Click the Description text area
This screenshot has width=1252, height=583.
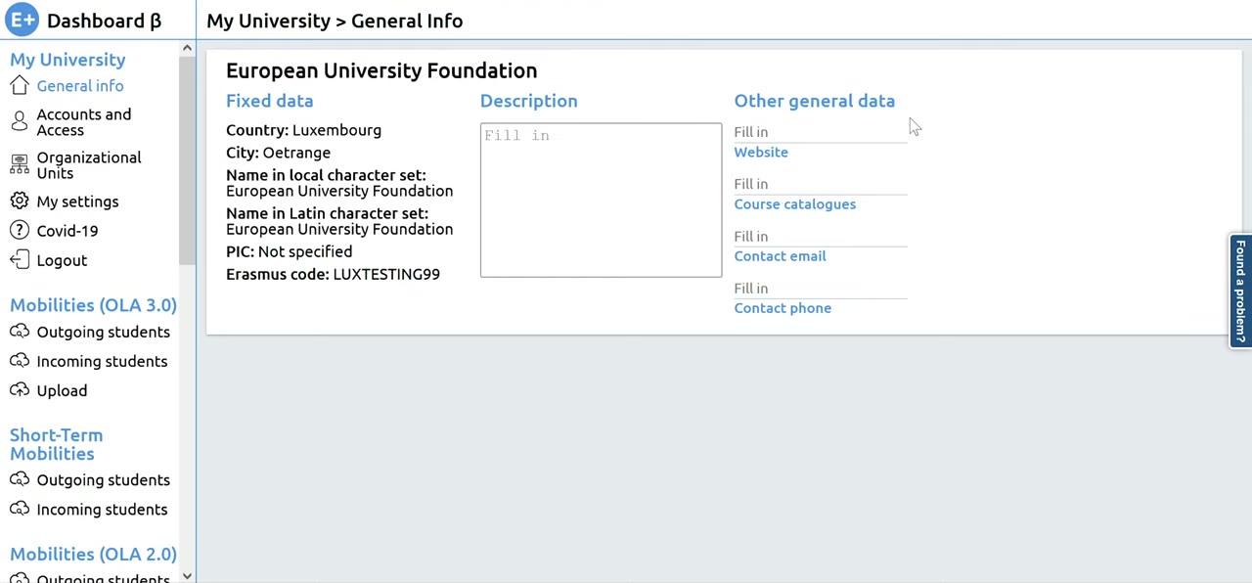click(x=601, y=200)
